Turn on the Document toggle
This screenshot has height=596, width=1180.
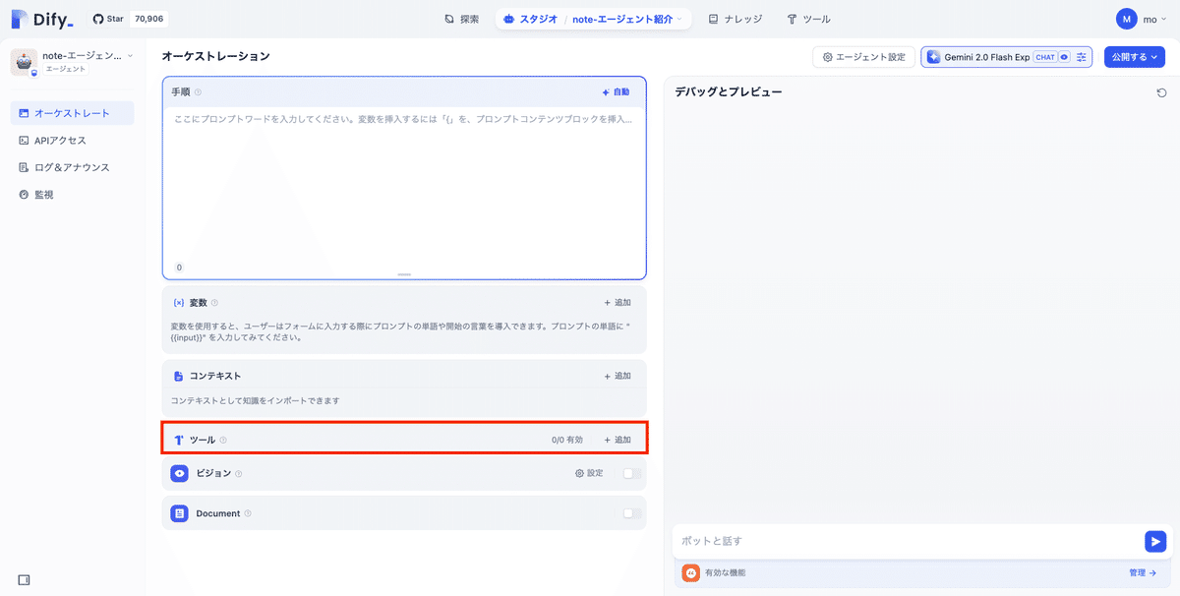click(x=630, y=512)
